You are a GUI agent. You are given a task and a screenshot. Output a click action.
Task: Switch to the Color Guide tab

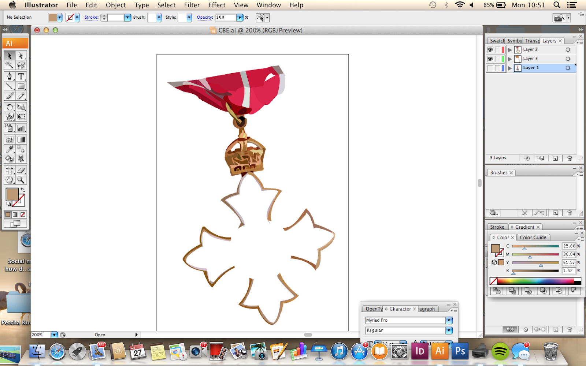click(533, 238)
